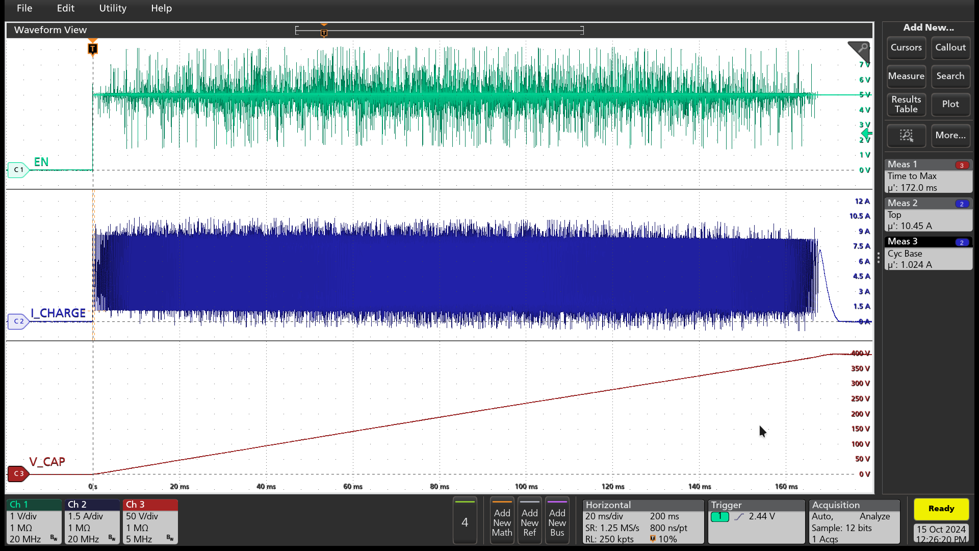Expand the results panel drag handle dots
Viewport: 979px width, 551px height.
(878, 258)
